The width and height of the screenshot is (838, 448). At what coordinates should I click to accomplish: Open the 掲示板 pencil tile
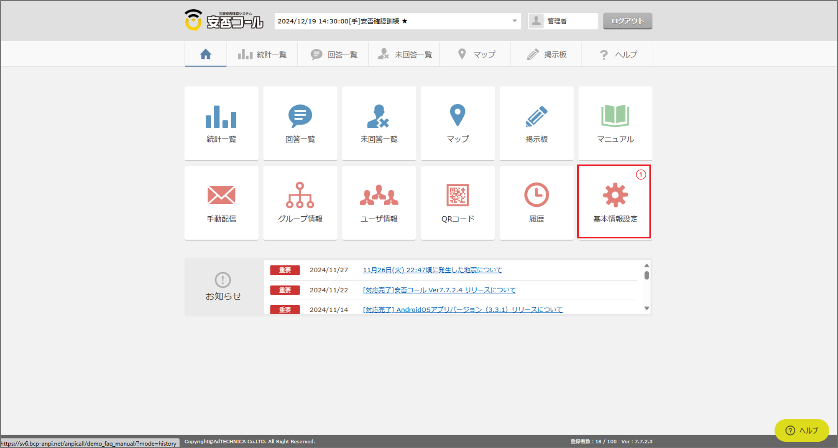536,123
